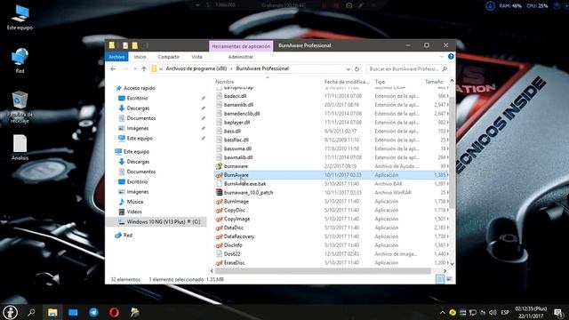The height and width of the screenshot is (320, 569).
Task: Open Documentos under Acceso rápido
Action: tap(141, 118)
